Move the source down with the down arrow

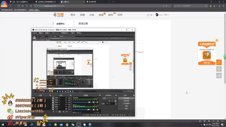coord(66,111)
